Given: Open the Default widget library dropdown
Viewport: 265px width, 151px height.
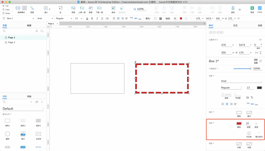Looking at the screenshot, I should pos(23,109).
